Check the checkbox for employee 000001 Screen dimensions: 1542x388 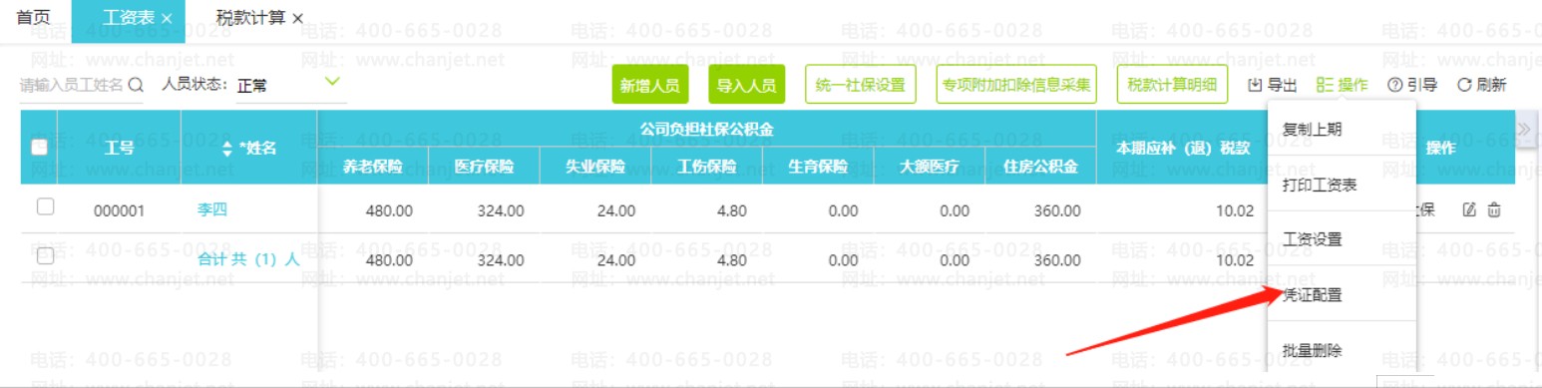pyautogui.click(x=45, y=208)
